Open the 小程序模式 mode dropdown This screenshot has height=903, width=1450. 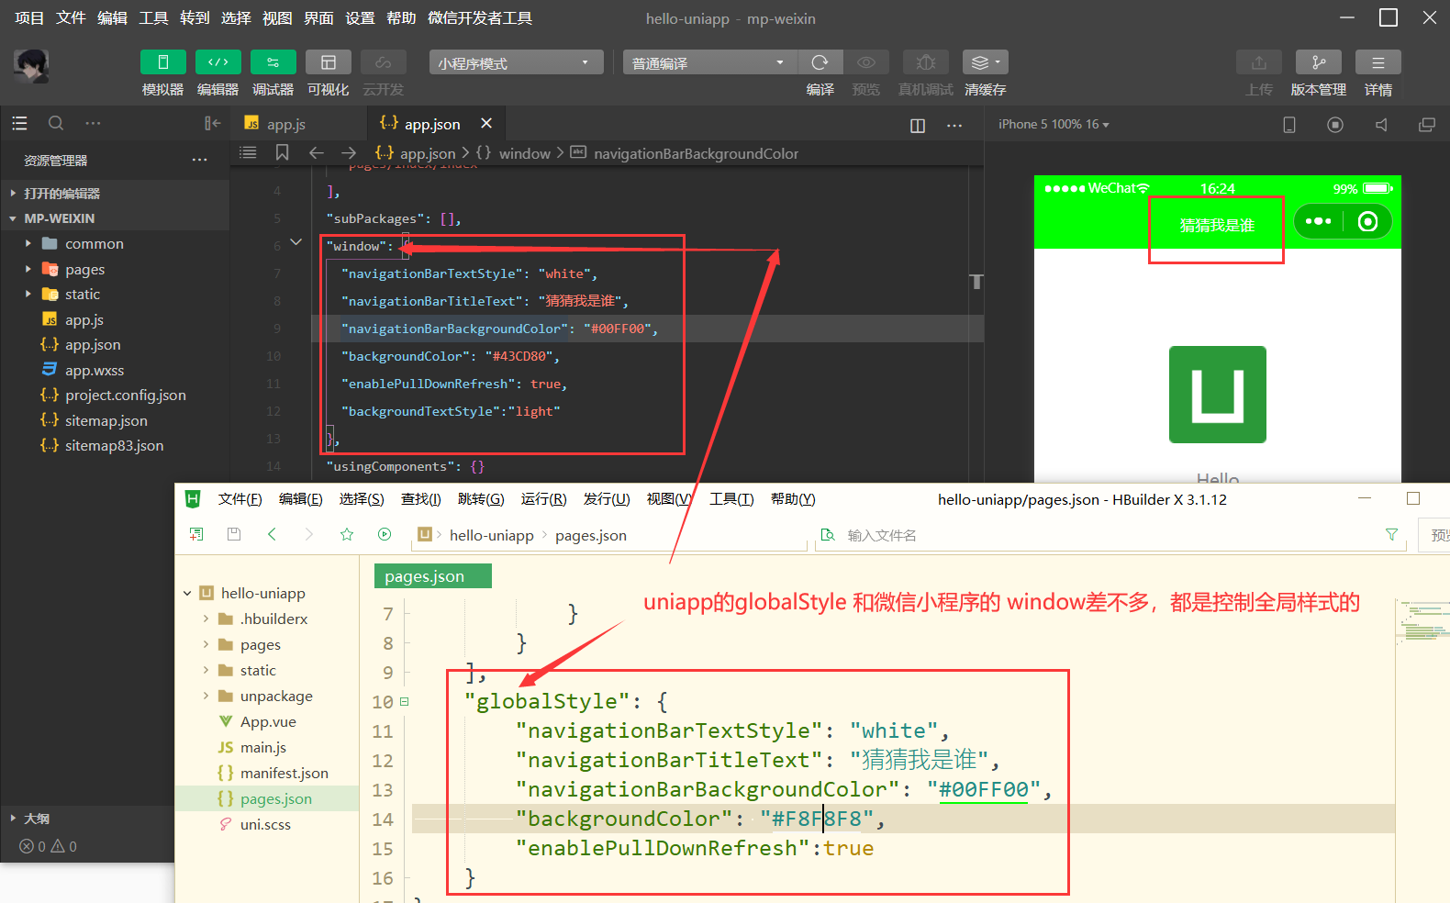pos(516,62)
